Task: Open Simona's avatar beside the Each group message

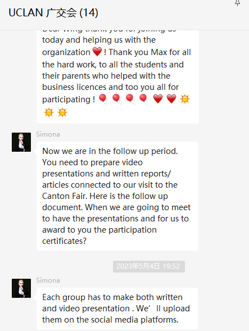Action: 21,288
